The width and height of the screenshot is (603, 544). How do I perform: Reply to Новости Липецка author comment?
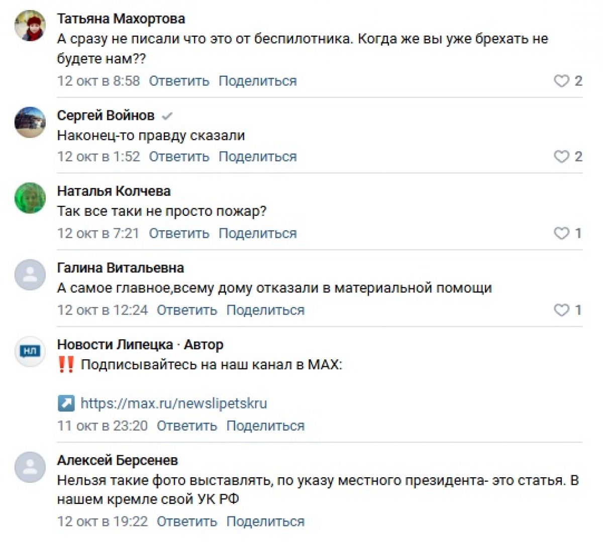point(187,426)
